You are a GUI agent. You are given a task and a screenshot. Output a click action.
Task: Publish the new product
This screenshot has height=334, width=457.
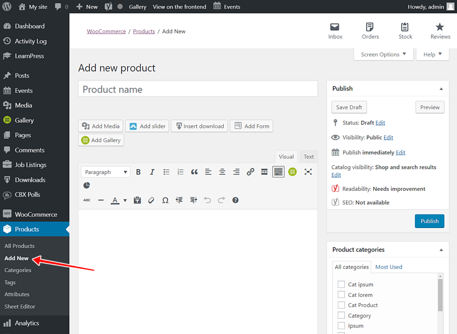(x=429, y=221)
